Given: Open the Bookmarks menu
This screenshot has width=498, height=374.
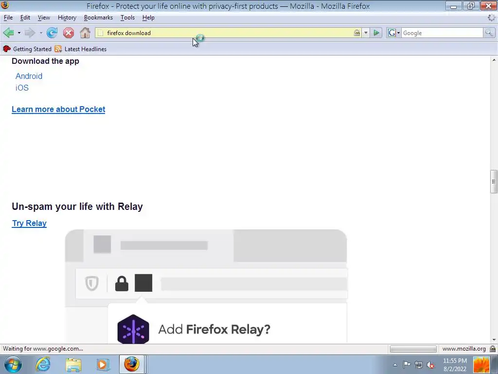Looking at the screenshot, I should point(98,18).
